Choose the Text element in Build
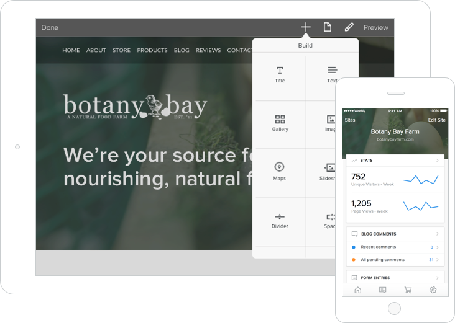455x323 pixels. pos(332,74)
